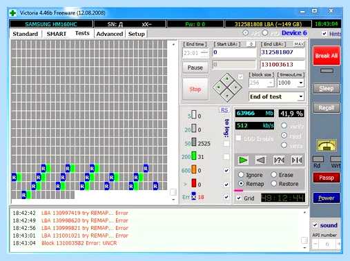The height and width of the screenshot is (261, 350).
Task: Click the End time spinner control
Action: pyautogui.click(x=204, y=53)
